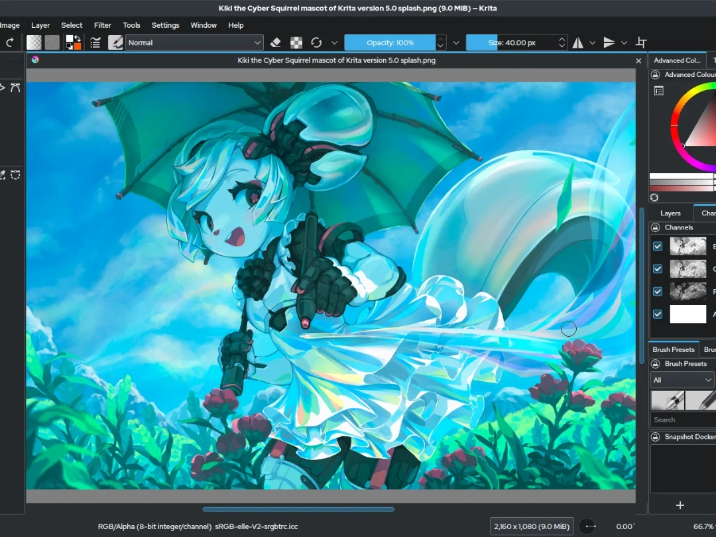Click the redo arrow icon
716x537 pixels.
tap(9, 42)
